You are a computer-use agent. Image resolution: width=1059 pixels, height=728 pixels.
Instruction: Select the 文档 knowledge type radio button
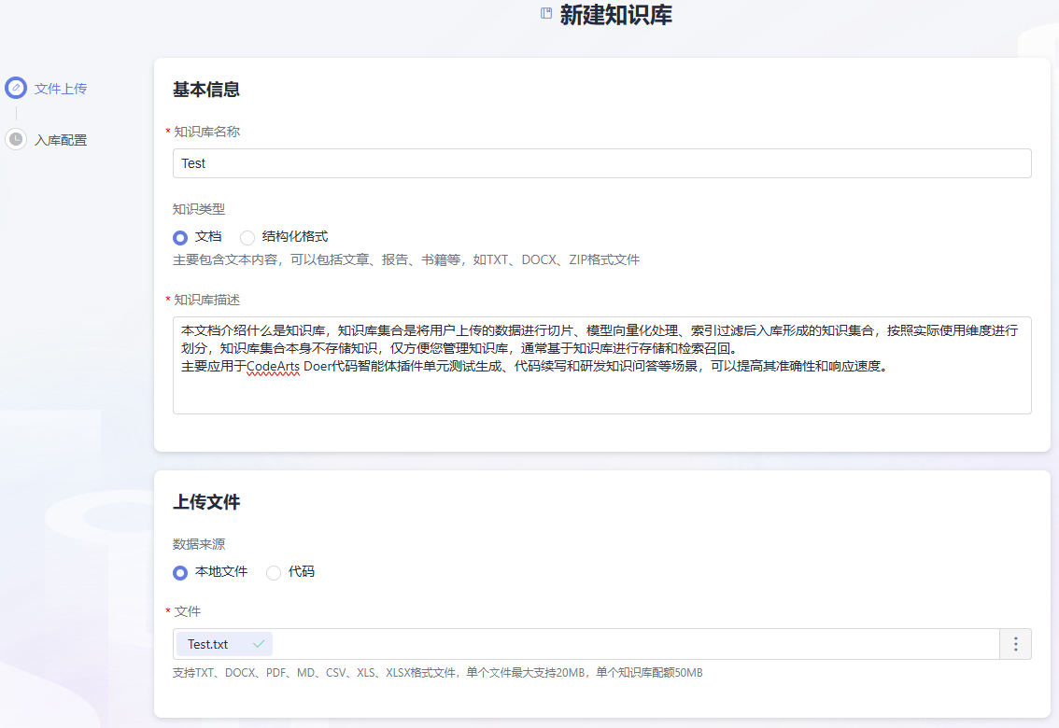click(180, 237)
